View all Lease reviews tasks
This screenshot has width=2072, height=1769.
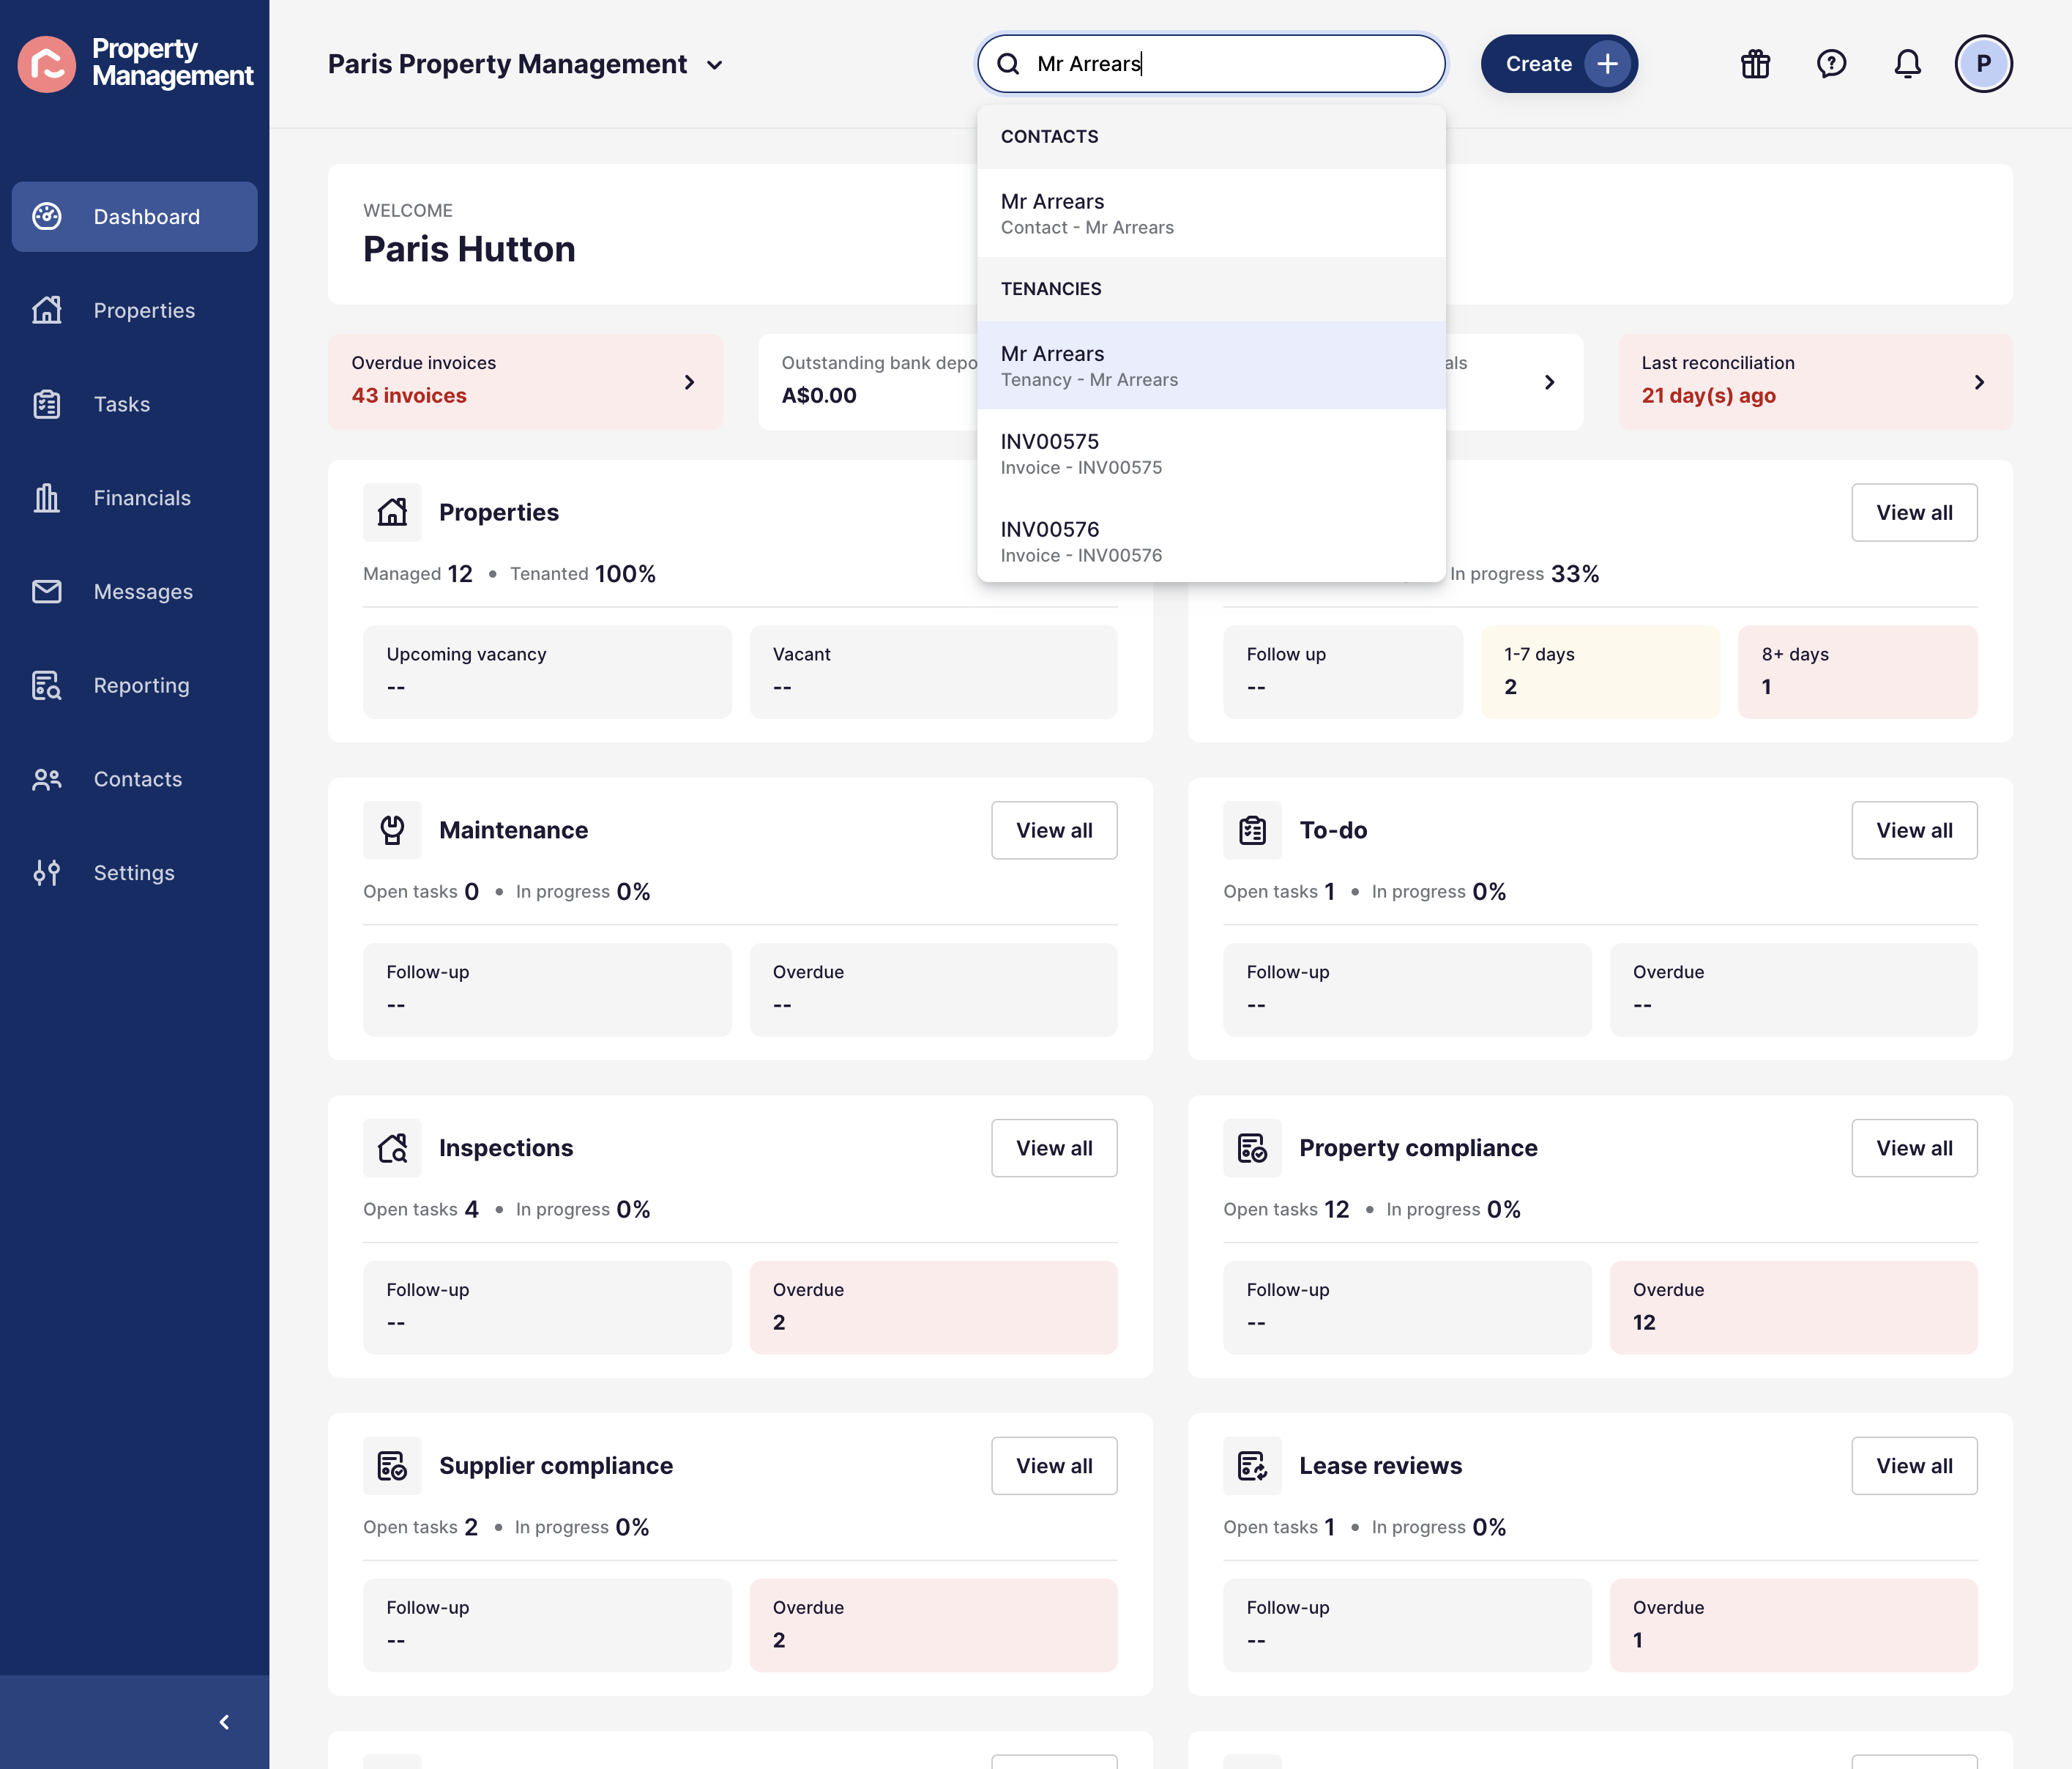pyautogui.click(x=1914, y=1466)
